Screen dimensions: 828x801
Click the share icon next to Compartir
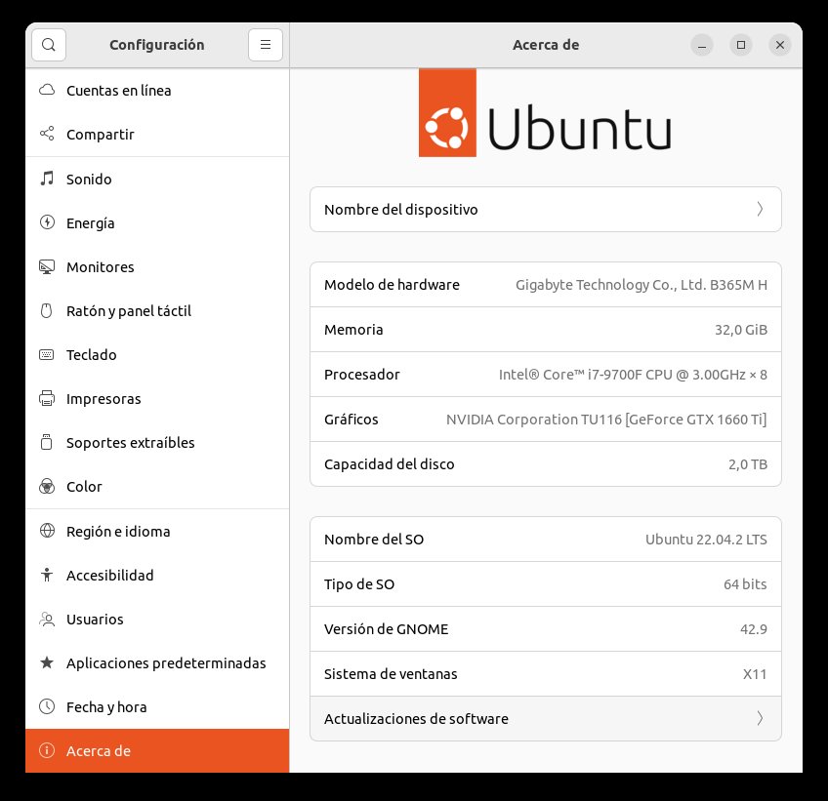coord(47,135)
